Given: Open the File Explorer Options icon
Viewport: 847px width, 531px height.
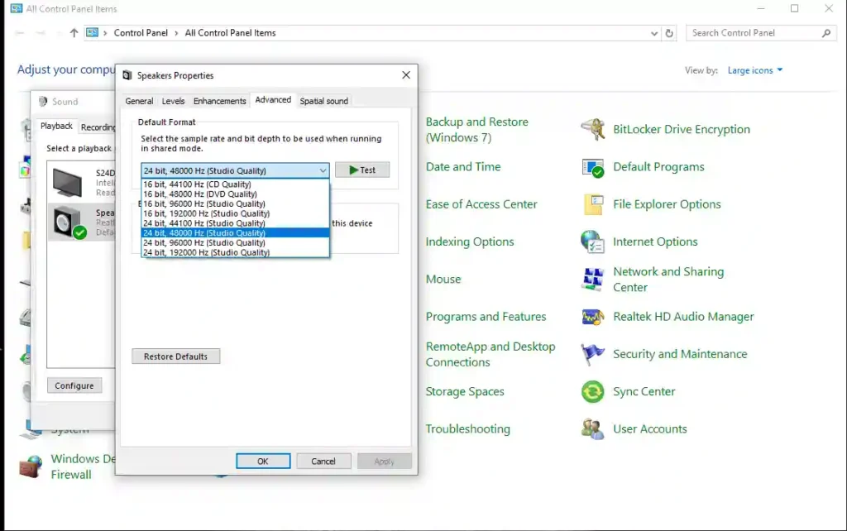Looking at the screenshot, I should coord(592,204).
